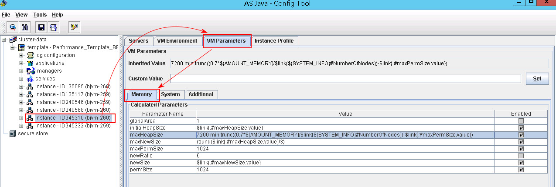Open the Tools menu
This screenshot has width=556, height=187.
tap(40, 15)
